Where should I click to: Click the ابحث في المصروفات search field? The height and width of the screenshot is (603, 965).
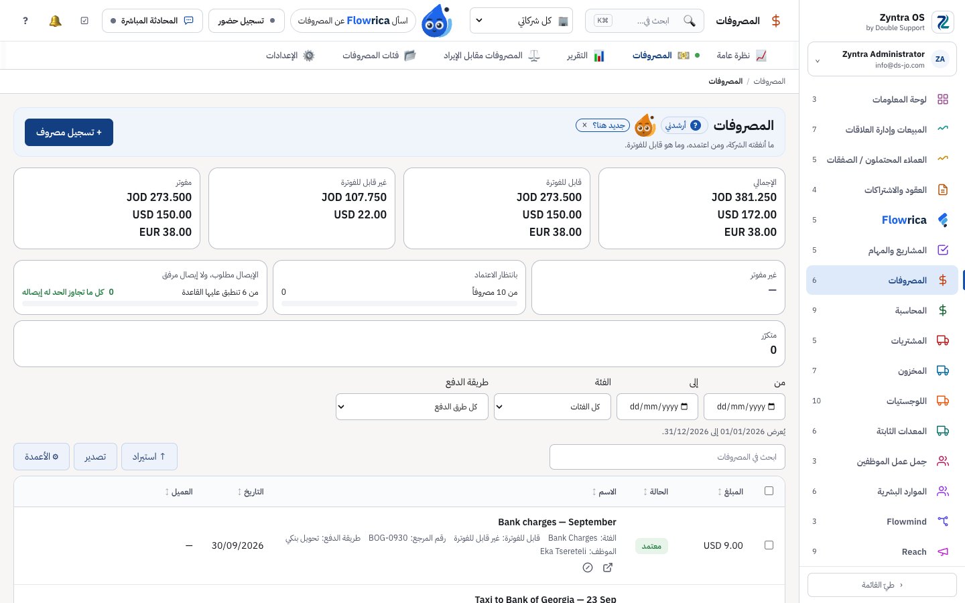click(667, 457)
